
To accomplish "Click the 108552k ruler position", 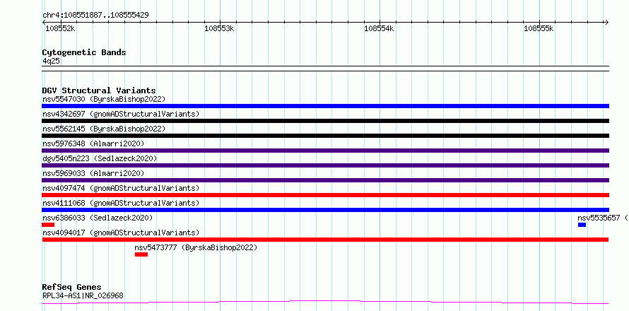I will click(60, 28).
